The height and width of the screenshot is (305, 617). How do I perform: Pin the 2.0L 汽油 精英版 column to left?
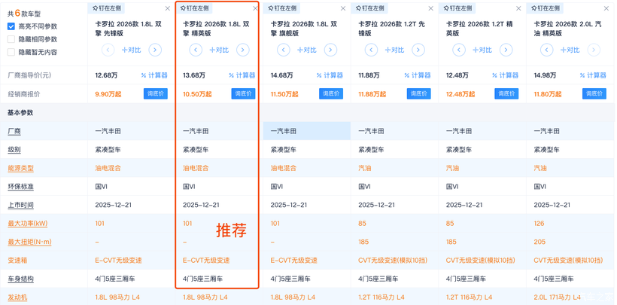click(x=547, y=8)
